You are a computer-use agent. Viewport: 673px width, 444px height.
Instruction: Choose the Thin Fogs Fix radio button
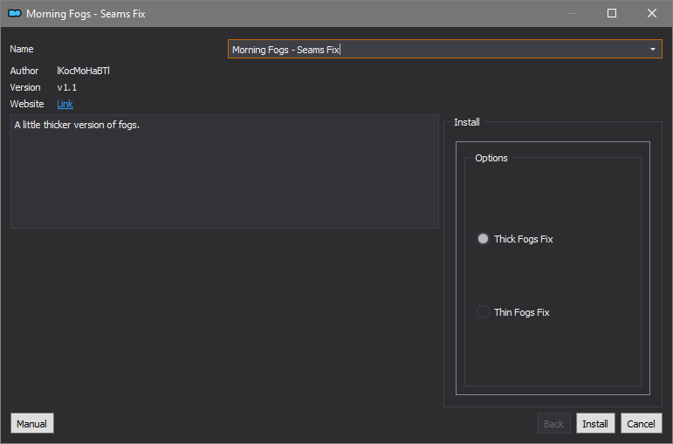point(483,312)
